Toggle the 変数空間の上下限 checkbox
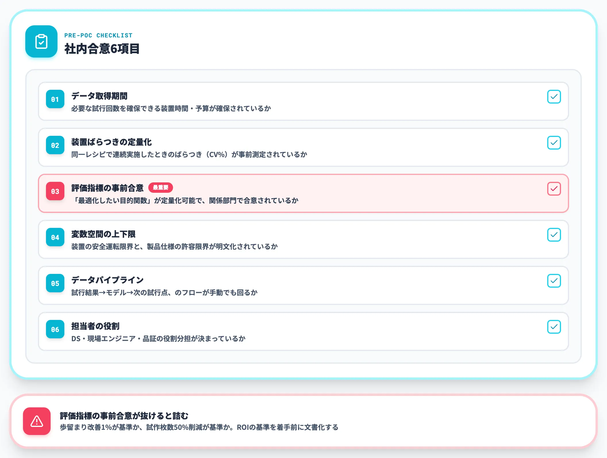The height and width of the screenshot is (458, 607). point(554,235)
